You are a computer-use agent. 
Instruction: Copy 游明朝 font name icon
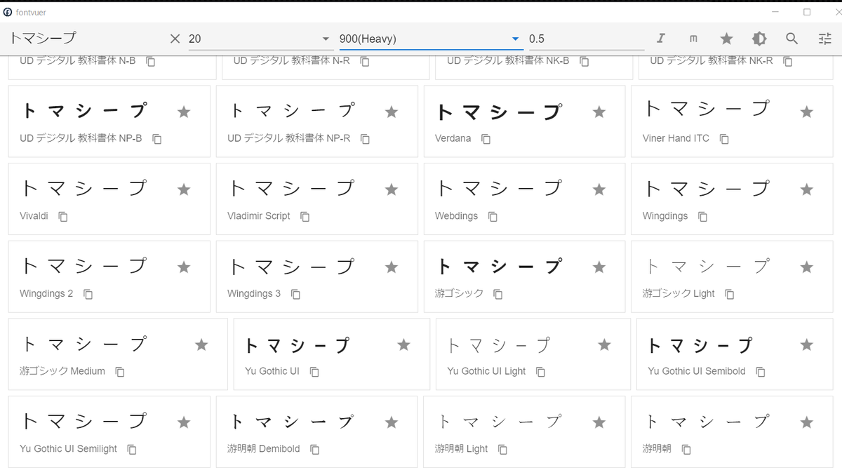[686, 449]
